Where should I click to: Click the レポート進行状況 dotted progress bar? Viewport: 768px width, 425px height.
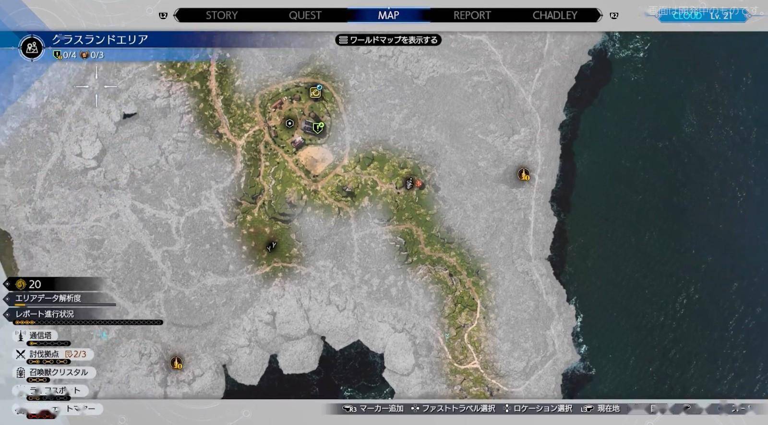point(88,322)
